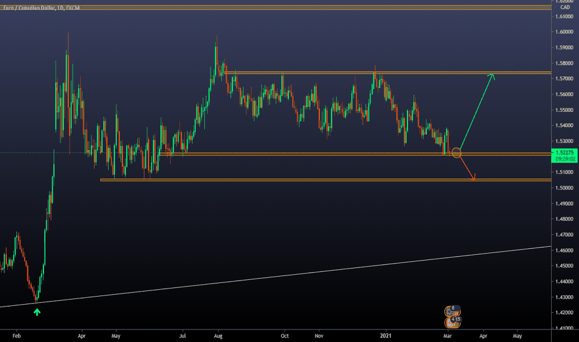The width and height of the screenshot is (579, 342).
Task: Select the red downward projection arrow drawing
Action: coord(467,169)
